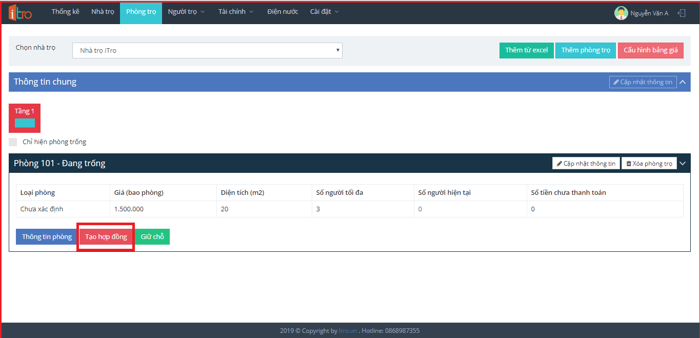Follow the itro.vn footer link
This screenshot has height=338, width=700.
[348, 331]
